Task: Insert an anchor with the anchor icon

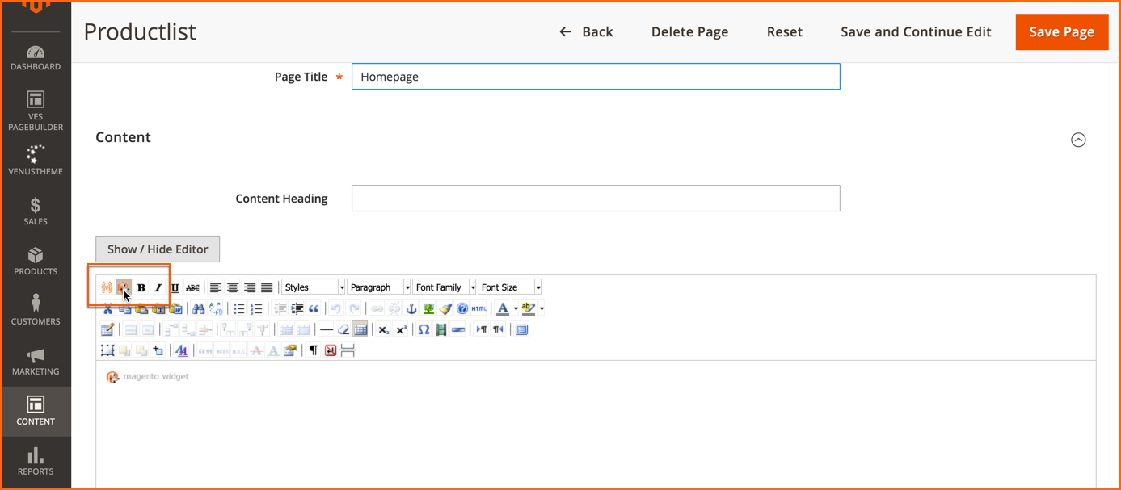Action: pyautogui.click(x=411, y=308)
